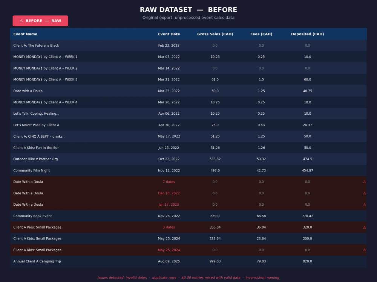Viewport: 377px width, 282px height.
Task: Click the 'Issues detected' footer note
Action: 188,278
